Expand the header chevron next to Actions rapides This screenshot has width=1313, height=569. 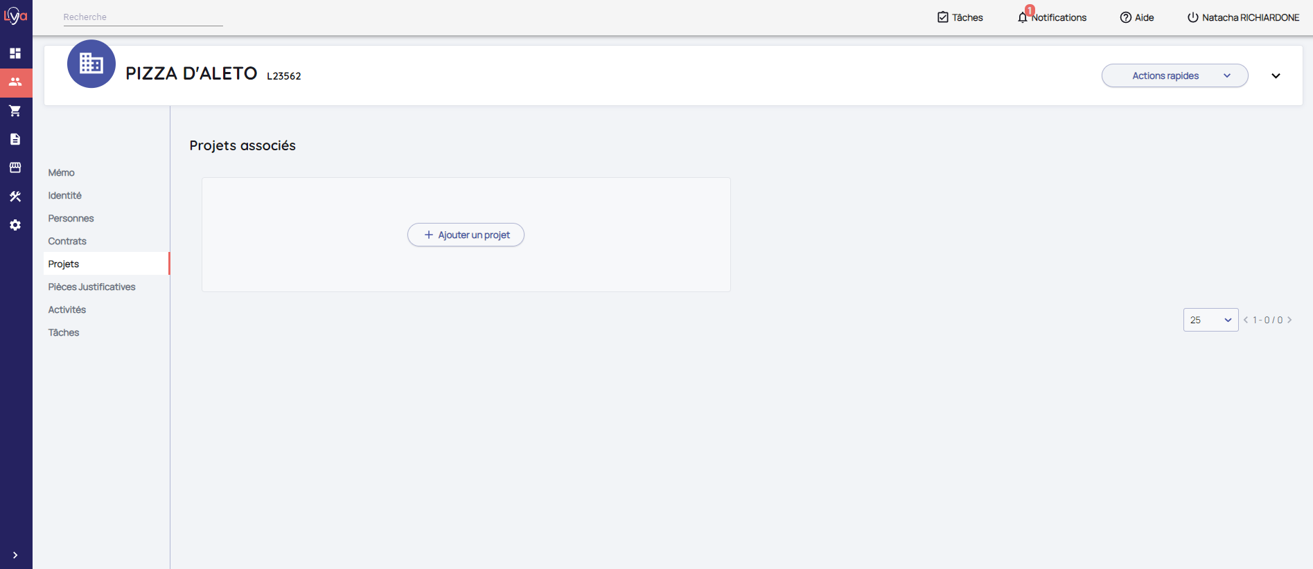click(1276, 75)
